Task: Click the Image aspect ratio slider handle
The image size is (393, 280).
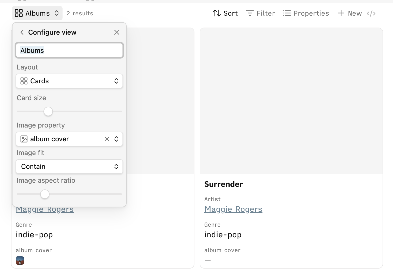Action: click(45, 194)
